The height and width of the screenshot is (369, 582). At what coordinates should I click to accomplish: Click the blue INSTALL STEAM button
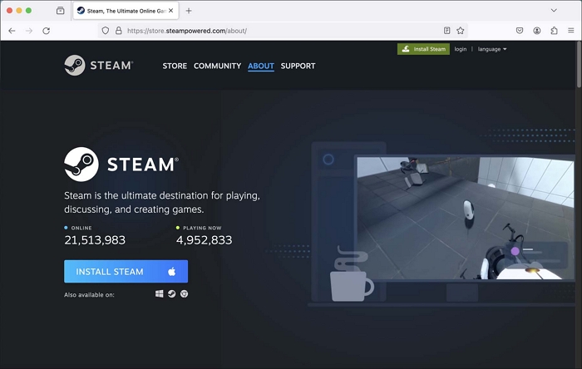pos(126,272)
